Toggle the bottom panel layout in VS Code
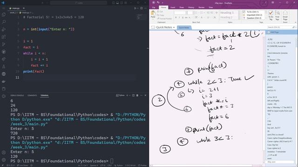Screen dimensions: 298x167 (x=117, y=3)
